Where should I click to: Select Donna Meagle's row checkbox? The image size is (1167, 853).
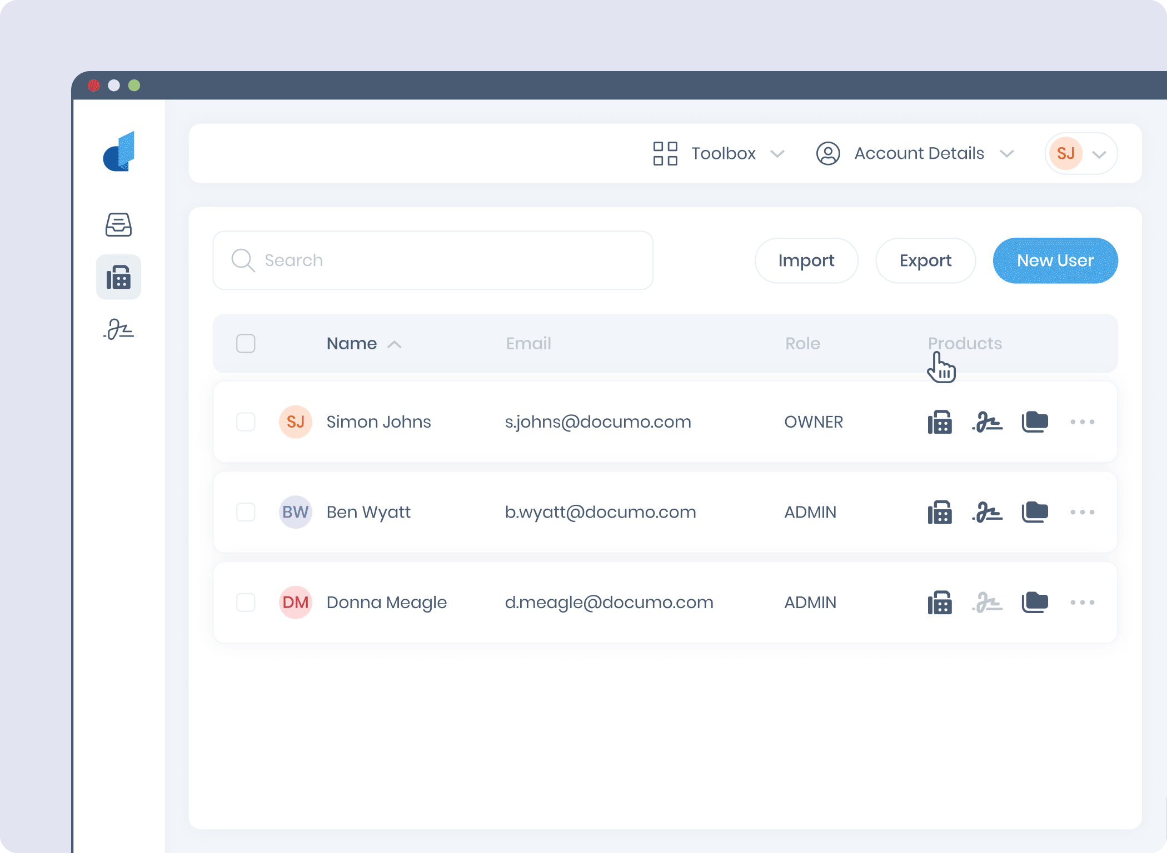click(246, 603)
